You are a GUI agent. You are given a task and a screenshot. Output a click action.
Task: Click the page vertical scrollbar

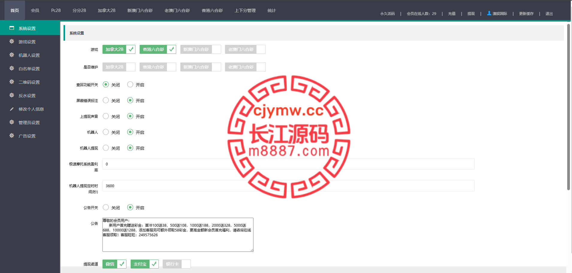(568, 107)
